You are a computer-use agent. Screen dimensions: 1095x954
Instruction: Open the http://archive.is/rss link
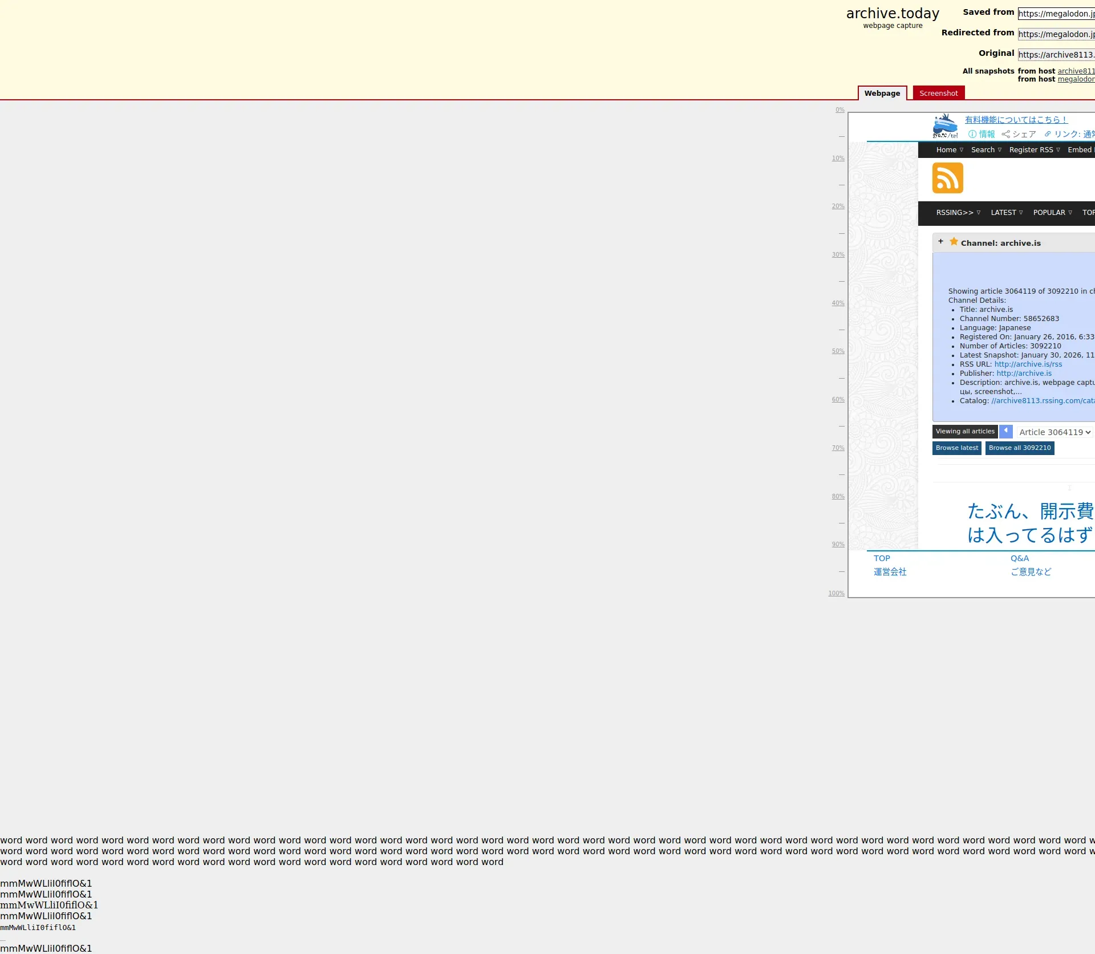(x=1028, y=364)
